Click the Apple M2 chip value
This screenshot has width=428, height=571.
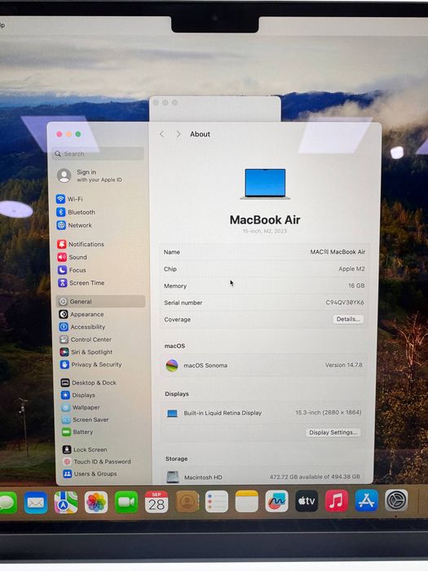pos(351,268)
